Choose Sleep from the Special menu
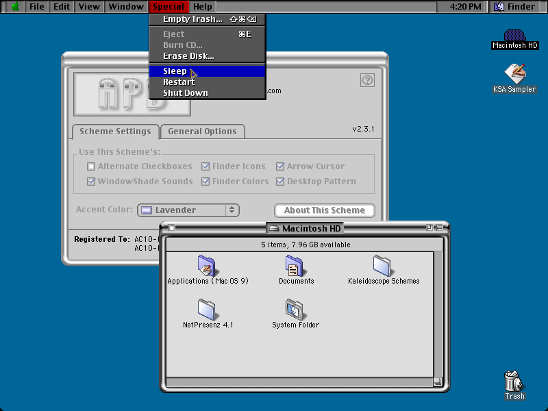Viewport: 548px width, 411px height. pos(208,71)
